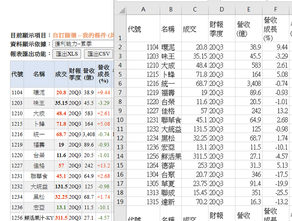Select Excel row 10 header

[x=120, y=120]
